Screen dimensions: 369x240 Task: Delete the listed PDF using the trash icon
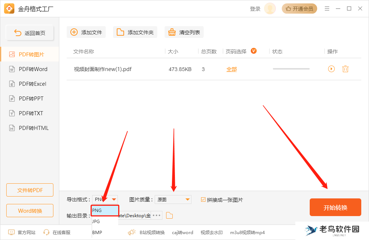pyautogui.click(x=345, y=69)
